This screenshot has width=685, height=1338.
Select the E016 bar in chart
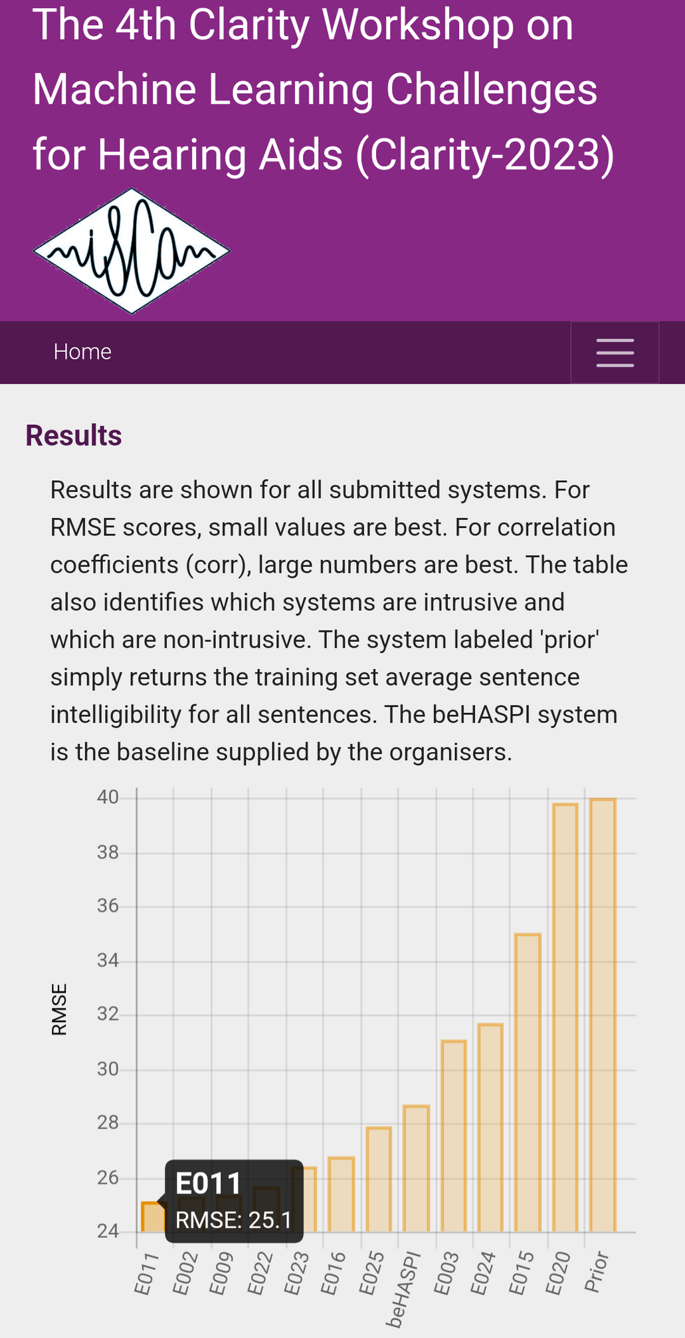(x=342, y=1195)
